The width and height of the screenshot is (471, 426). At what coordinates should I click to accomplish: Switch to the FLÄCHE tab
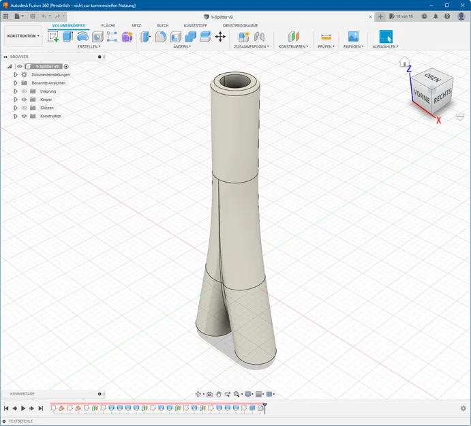point(108,25)
